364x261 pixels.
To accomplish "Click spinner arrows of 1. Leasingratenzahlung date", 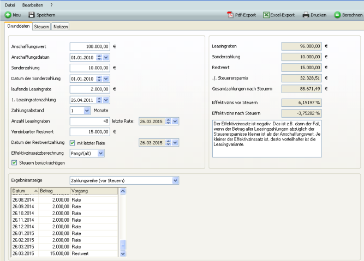I will (99, 100).
